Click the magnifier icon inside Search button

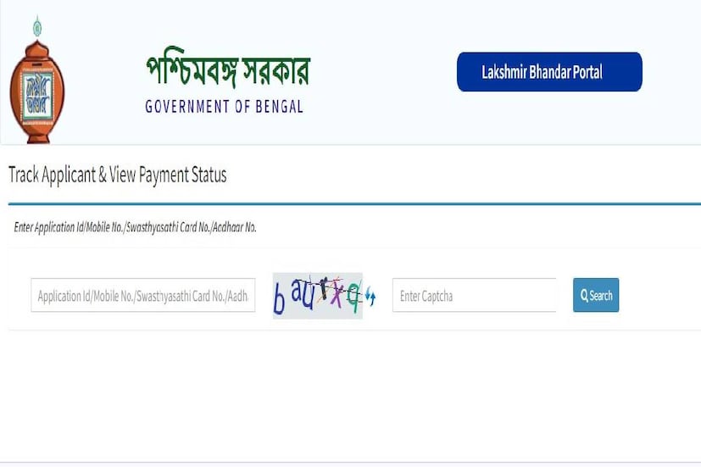584,296
